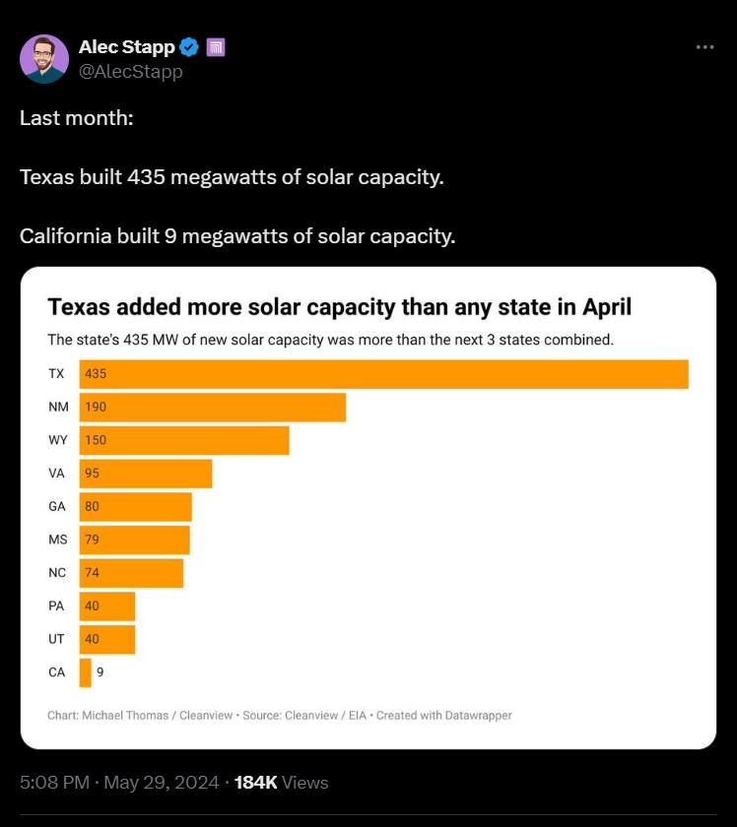Click Alec Stapp's profile avatar
This screenshot has width=737, height=827.
pos(44,59)
